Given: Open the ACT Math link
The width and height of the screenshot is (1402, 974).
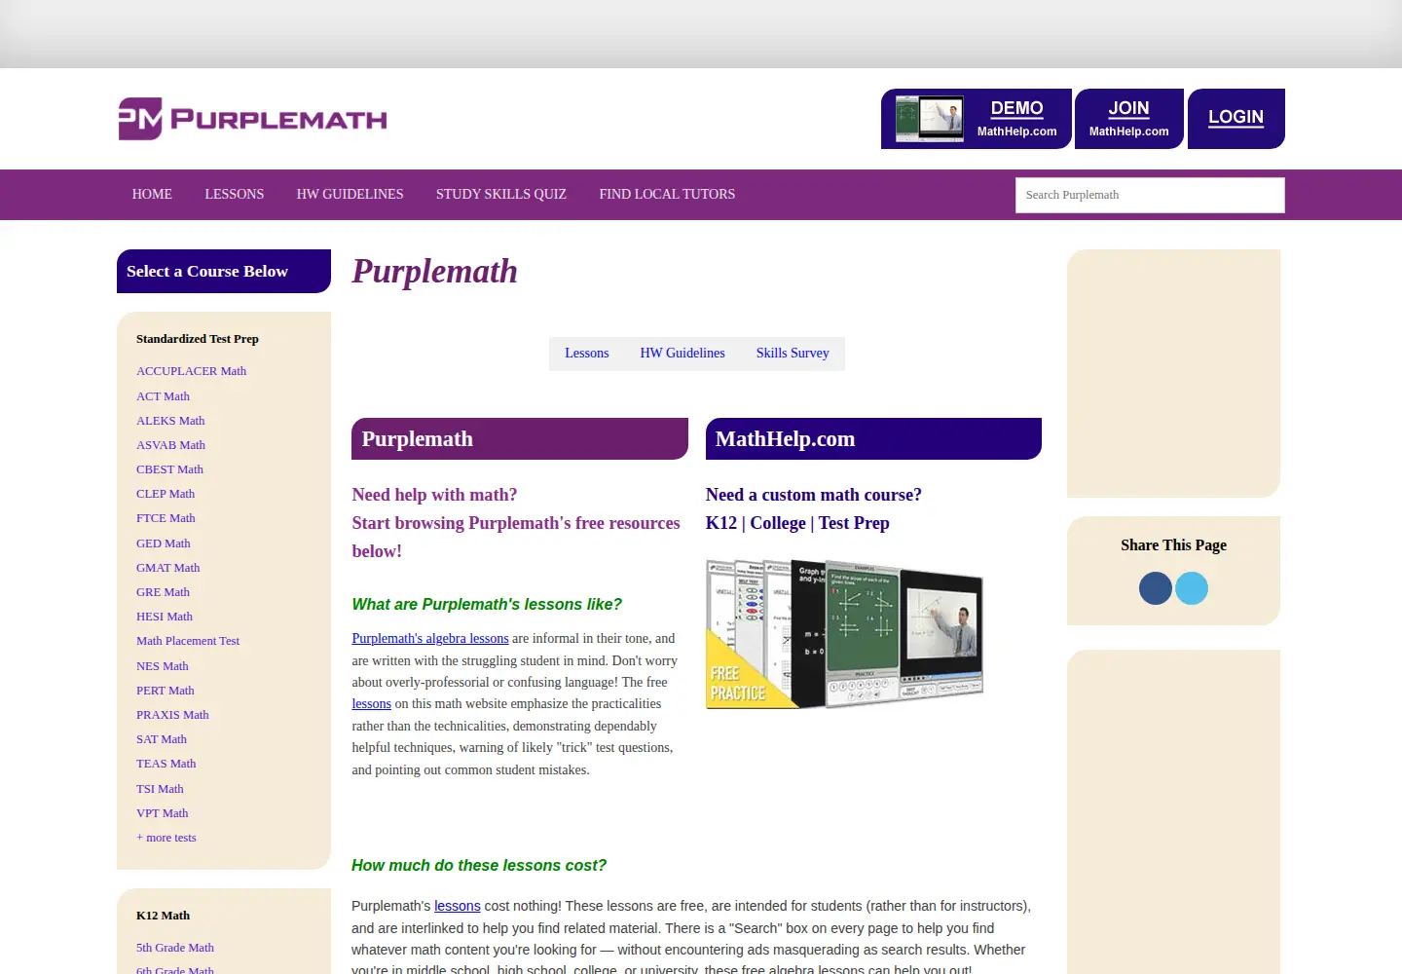Looking at the screenshot, I should pyautogui.click(x=163, y=396).
